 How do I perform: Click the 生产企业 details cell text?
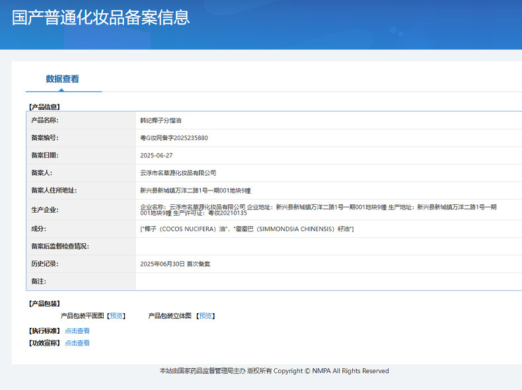point(317,210)
